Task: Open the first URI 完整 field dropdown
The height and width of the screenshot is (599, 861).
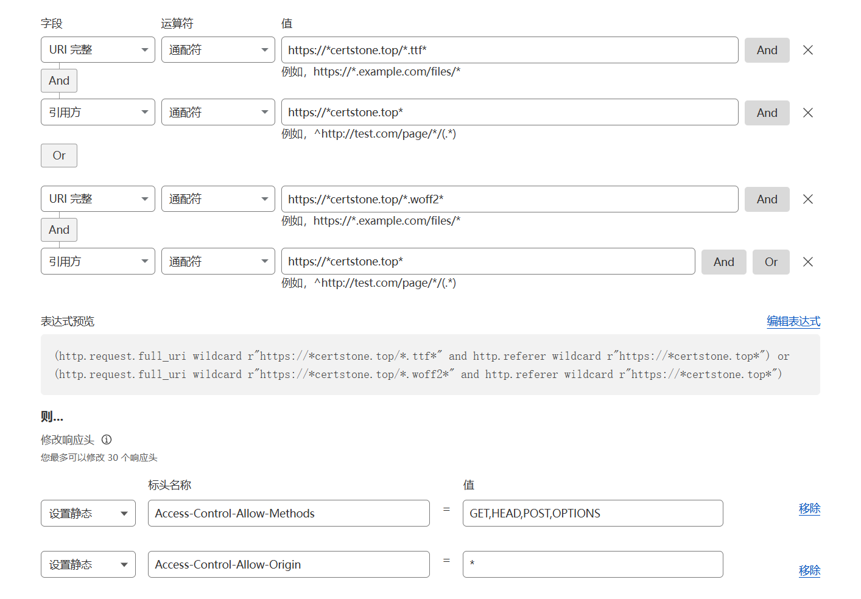Action: pos(97,50)
